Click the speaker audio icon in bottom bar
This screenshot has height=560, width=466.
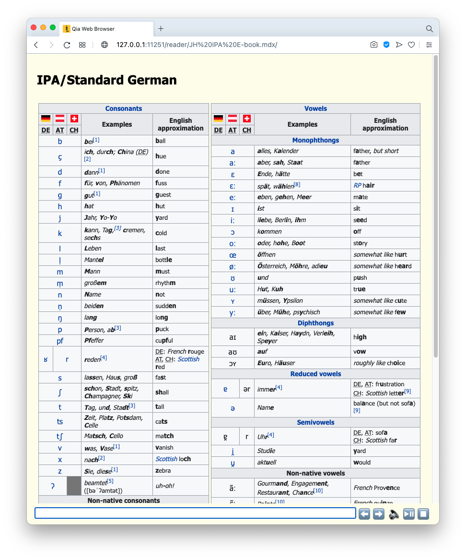(394, 514)
